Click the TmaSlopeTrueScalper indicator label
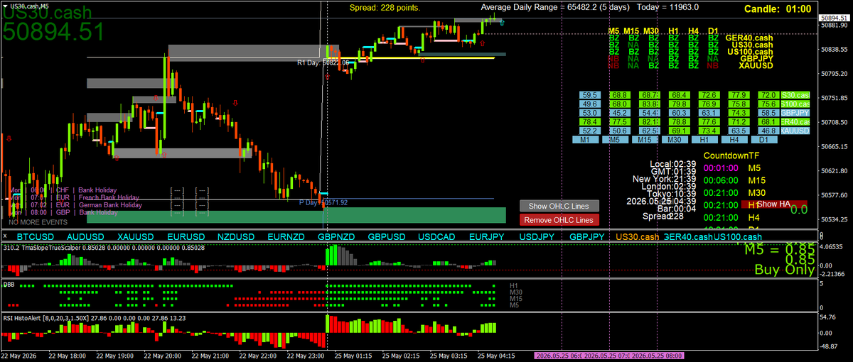 (104, 248)
